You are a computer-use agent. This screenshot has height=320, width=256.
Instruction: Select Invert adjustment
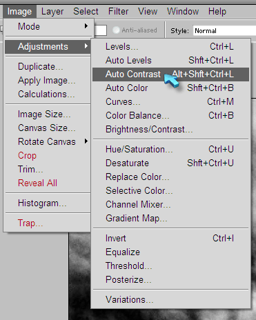click(170, 239)
